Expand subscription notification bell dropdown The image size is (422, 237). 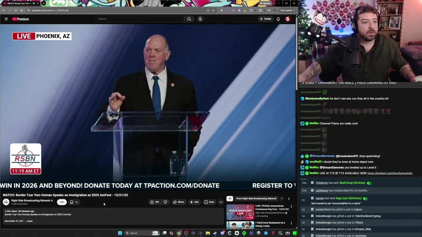click(74, 202)
